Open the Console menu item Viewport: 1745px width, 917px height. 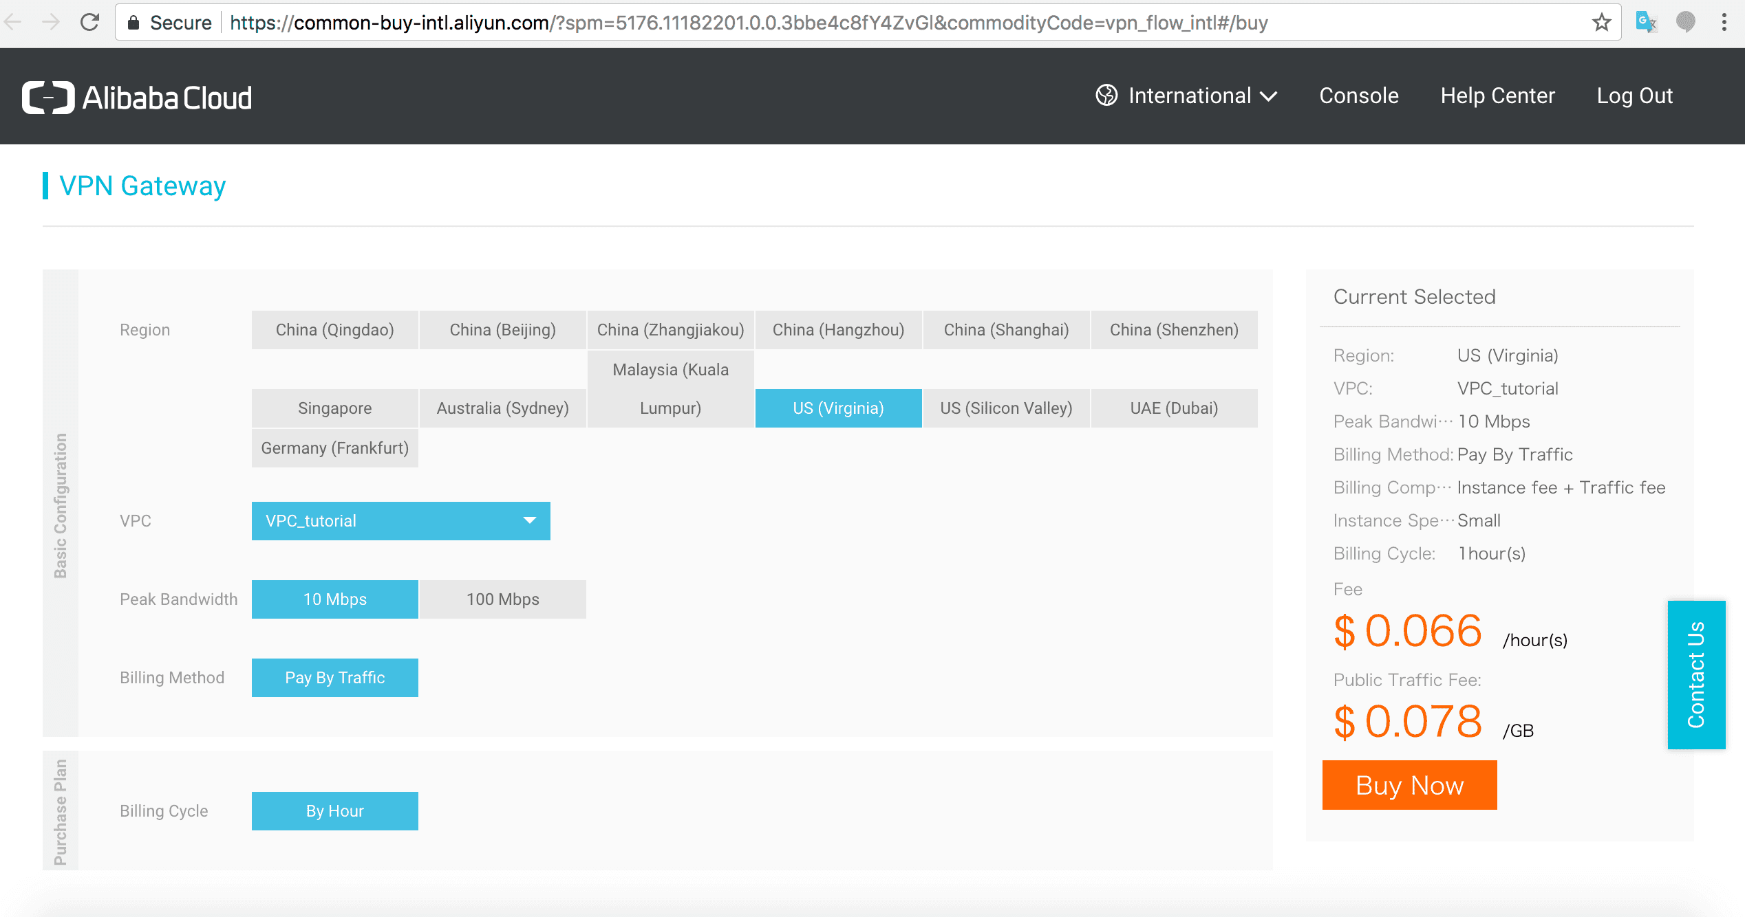(x=1359, y=96)
